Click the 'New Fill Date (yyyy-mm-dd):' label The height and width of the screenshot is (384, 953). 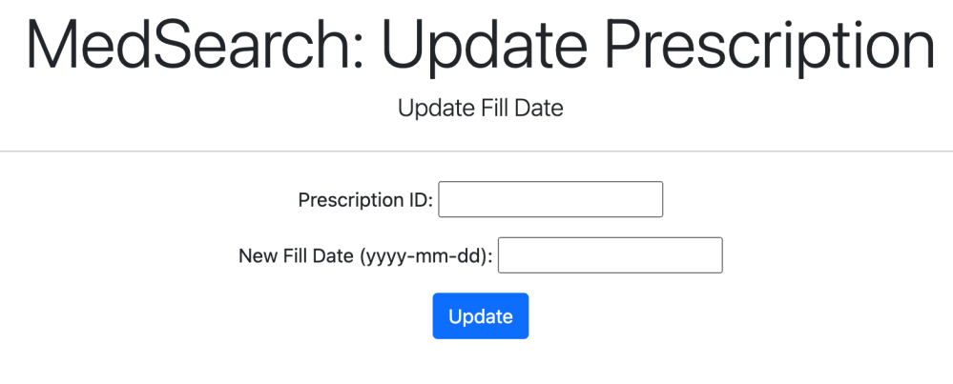(x=365, y=256)
